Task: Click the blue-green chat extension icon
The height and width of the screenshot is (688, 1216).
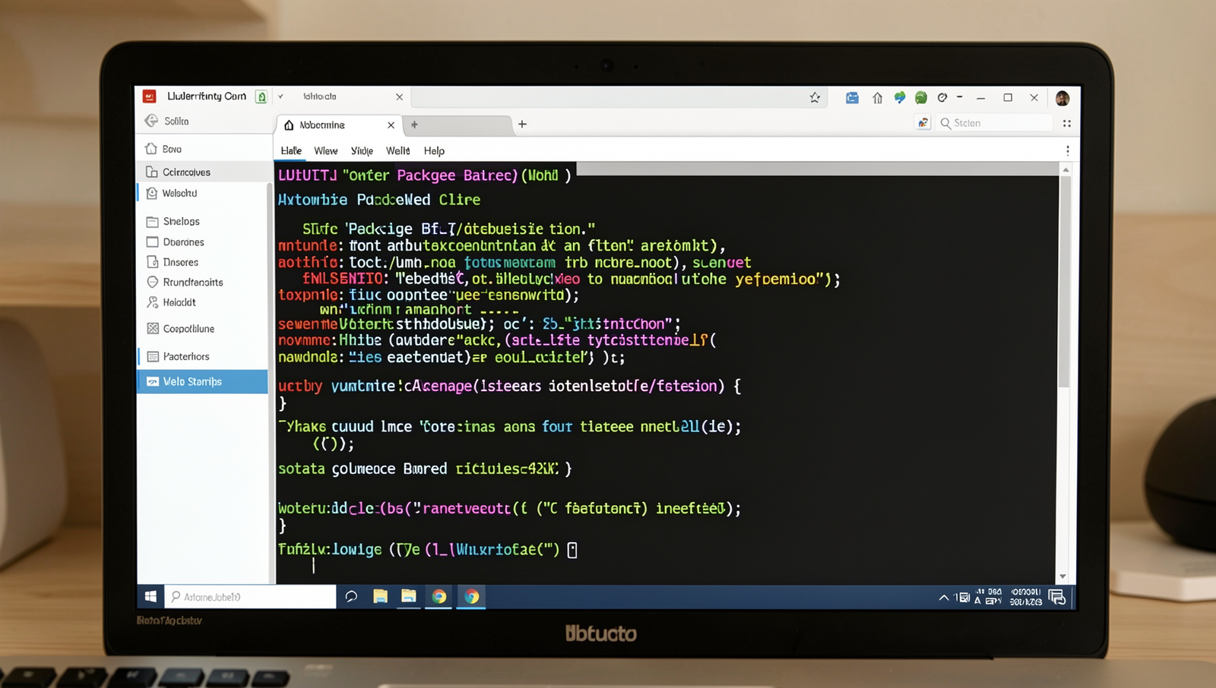Action: 900,97
